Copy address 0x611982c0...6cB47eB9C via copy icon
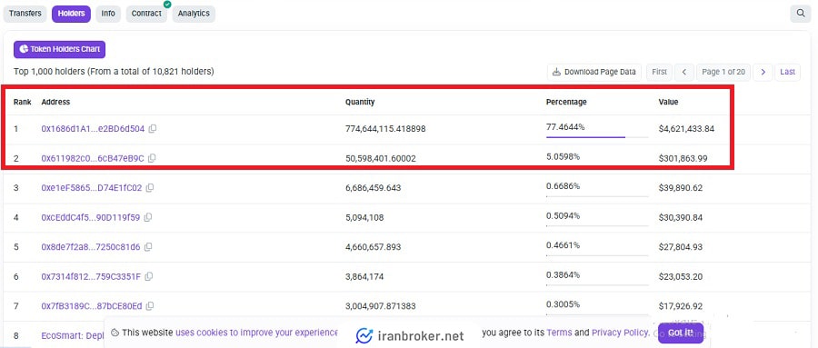 coord(152,158)
